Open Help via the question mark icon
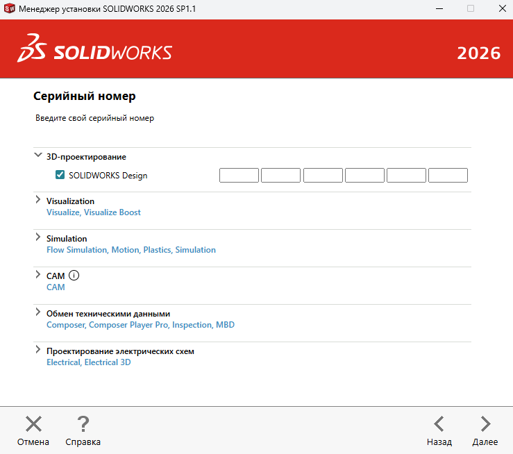The width and height of the screenshot is (513, 454). click(x=83, y=424)
